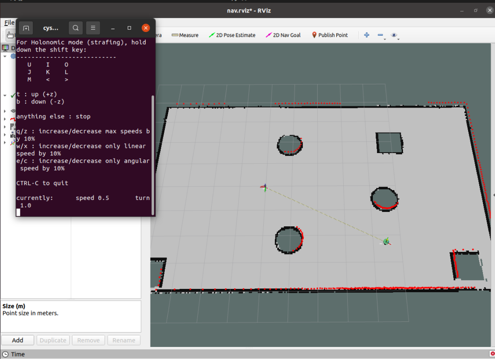Click the 'Time' panel label
The height and width of the screenshot is (359, 495).
[18, 354]
